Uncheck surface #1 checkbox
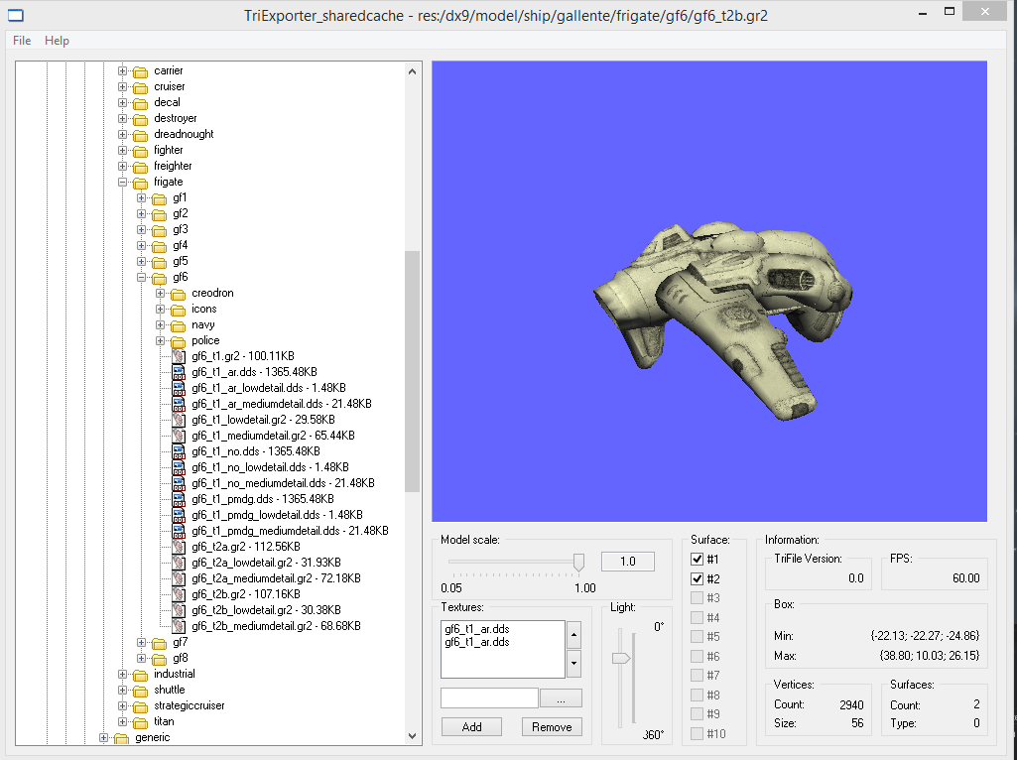Viewport: 1017px width, 760px height. pyautogui.click(x=698, y=559)
